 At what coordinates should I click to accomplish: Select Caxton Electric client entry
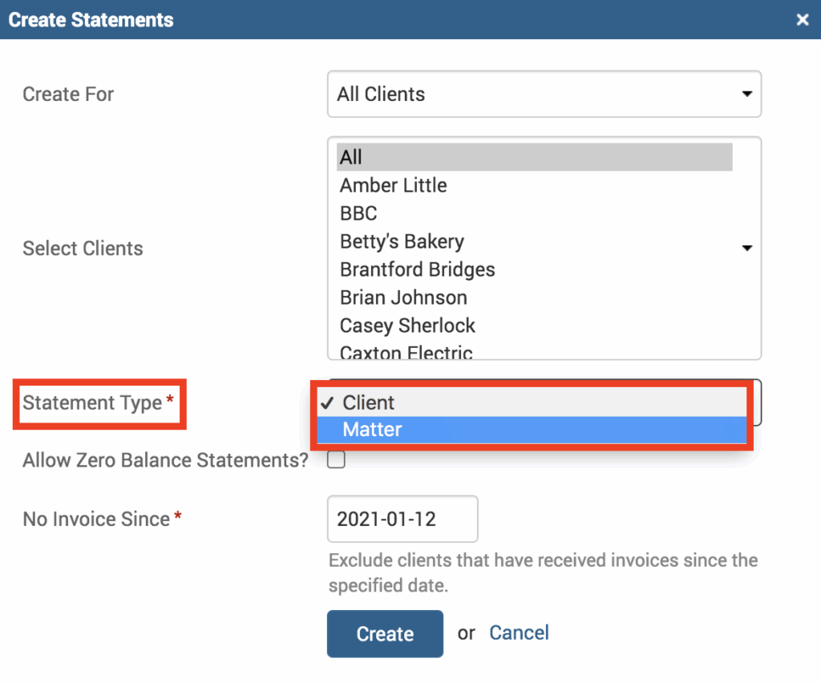tap(406, 352)
